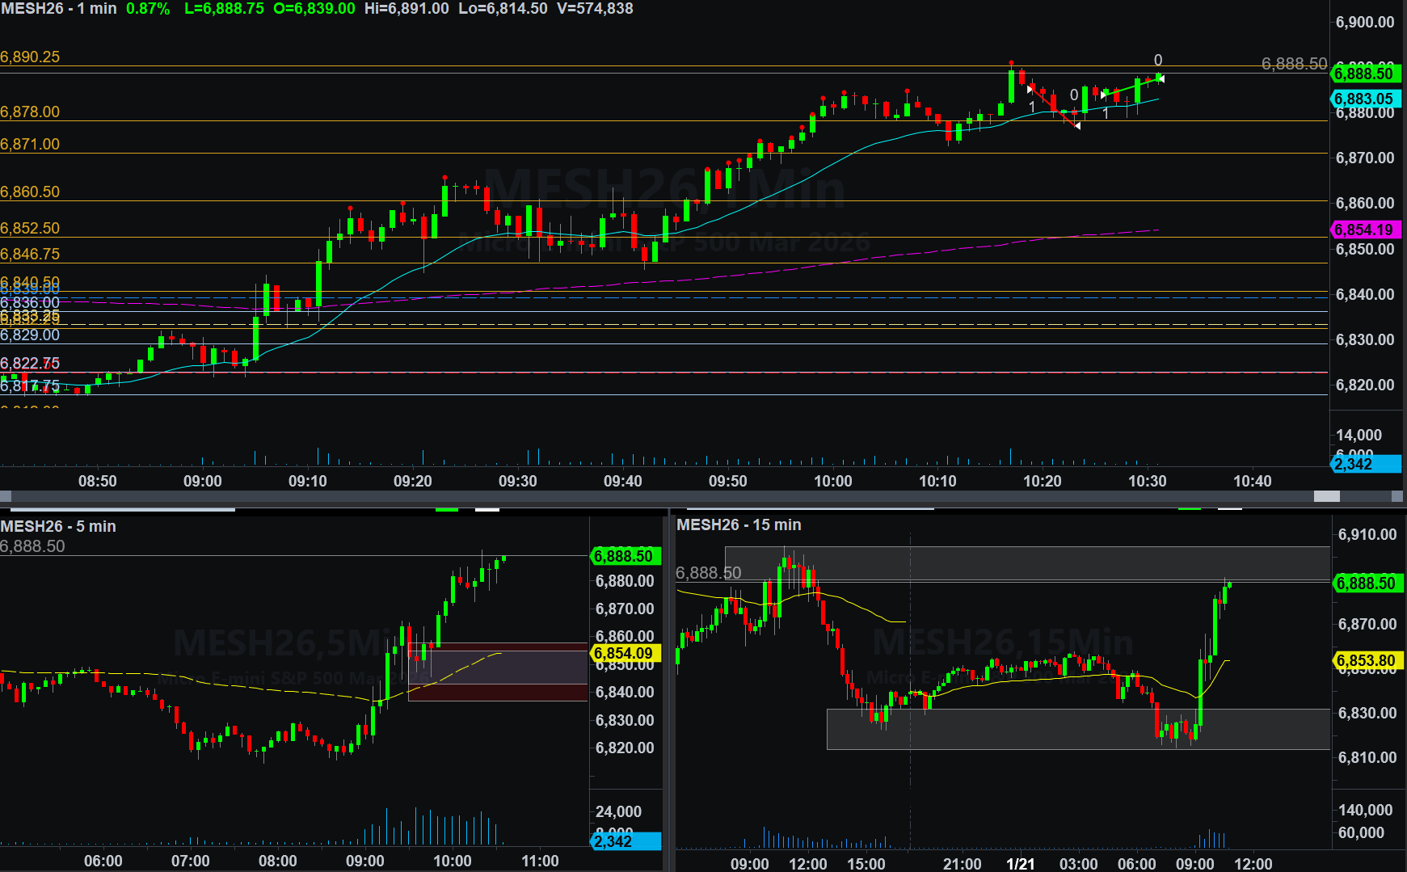
Task: Click the blue 2,342 volume tag on 1 min chart
Action: tap(1364, 464)
